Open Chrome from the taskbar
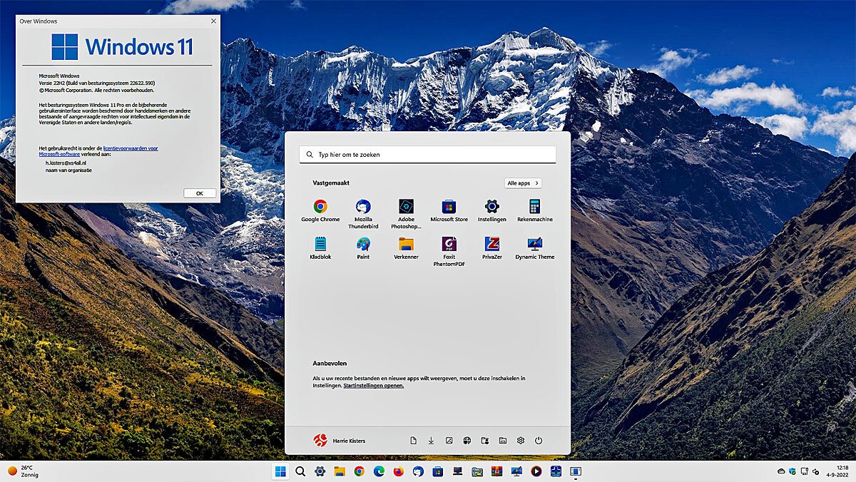This screenshot has height=482, width=856. tap(359, 471)
